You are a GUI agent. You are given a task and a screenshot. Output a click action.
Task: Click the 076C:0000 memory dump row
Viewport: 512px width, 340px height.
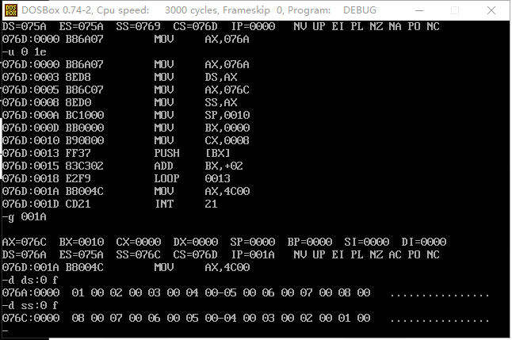246,319
